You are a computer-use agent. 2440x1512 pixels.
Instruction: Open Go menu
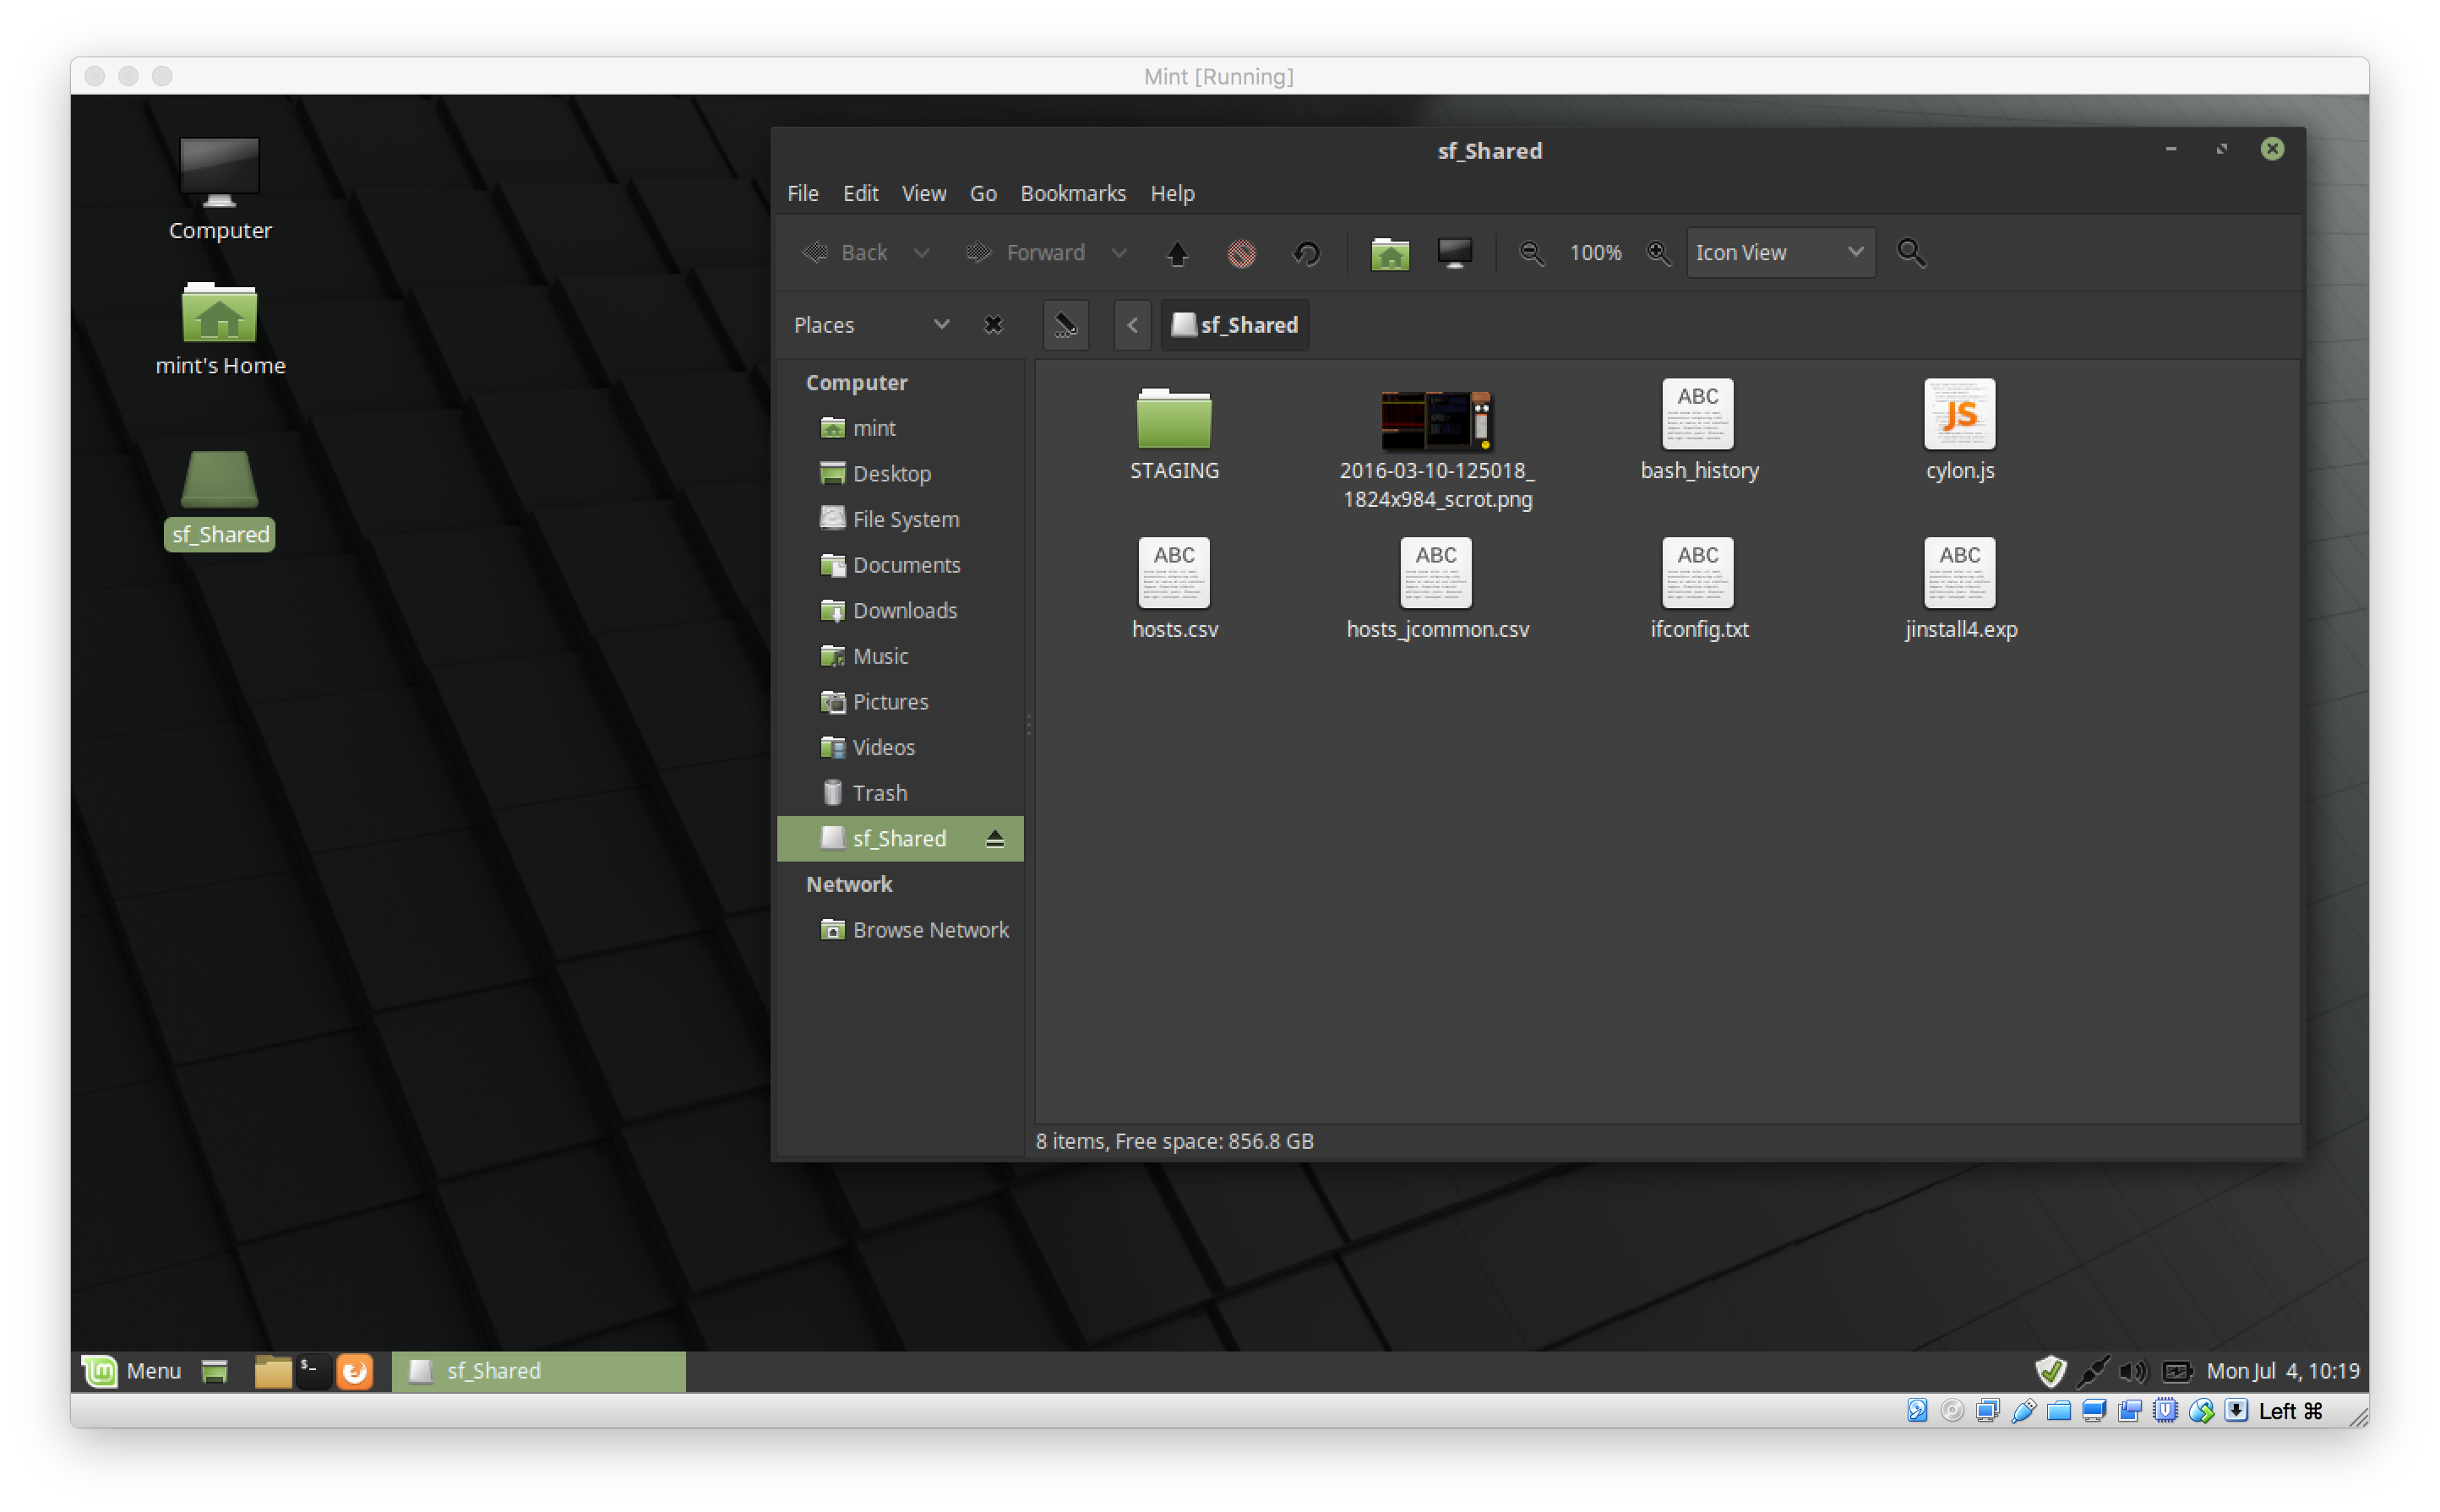[982, 193]
